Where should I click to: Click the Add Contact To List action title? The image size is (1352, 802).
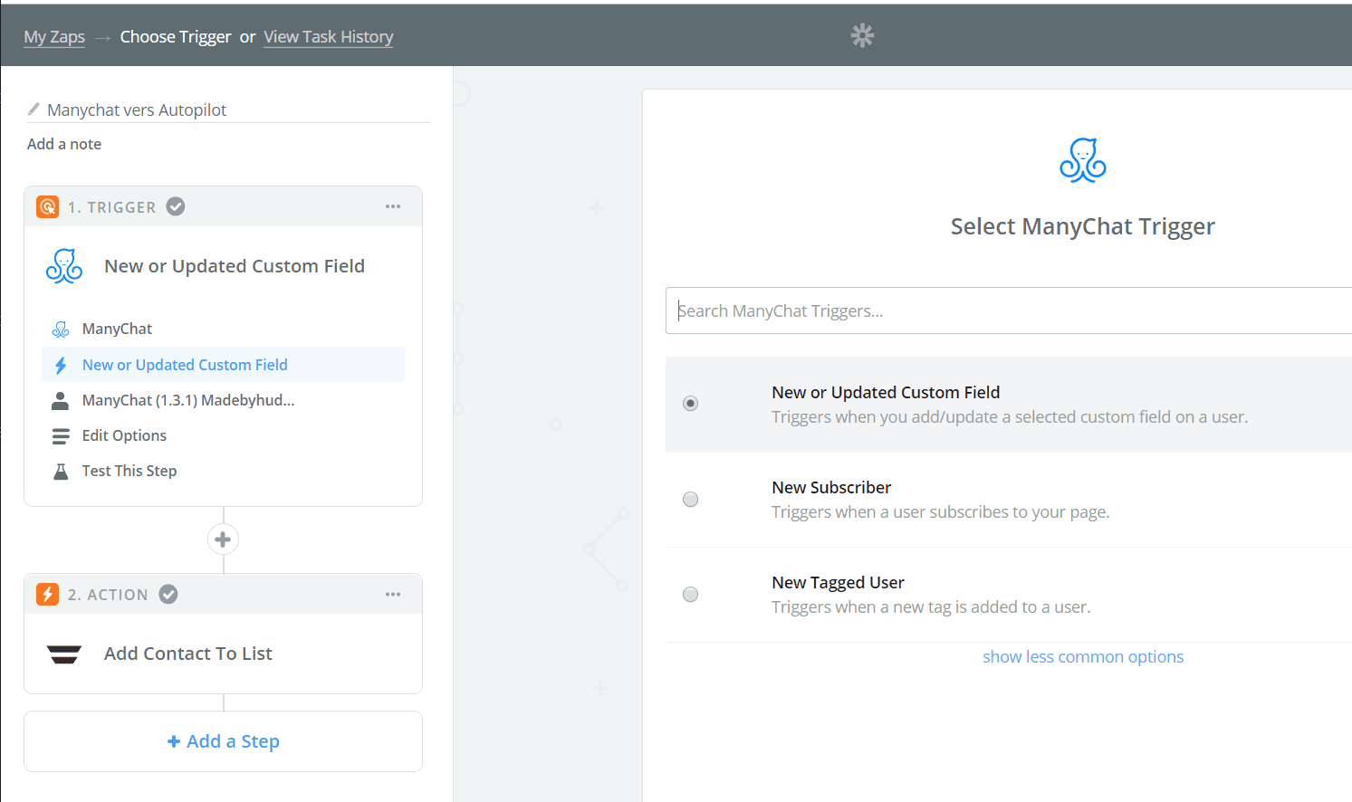tap(188, 654)
